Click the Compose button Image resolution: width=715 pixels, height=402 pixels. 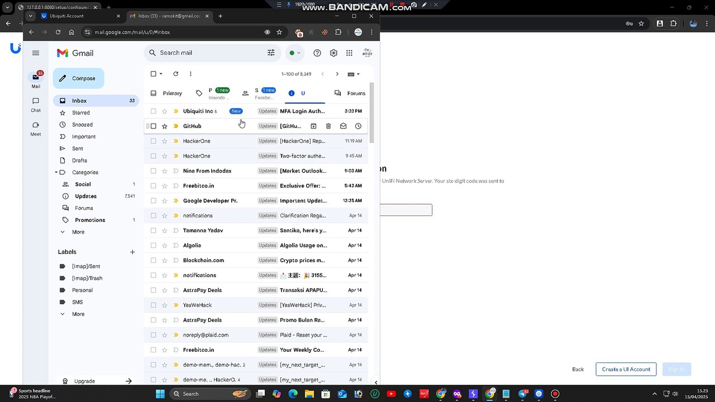click(x=78, y=78)
